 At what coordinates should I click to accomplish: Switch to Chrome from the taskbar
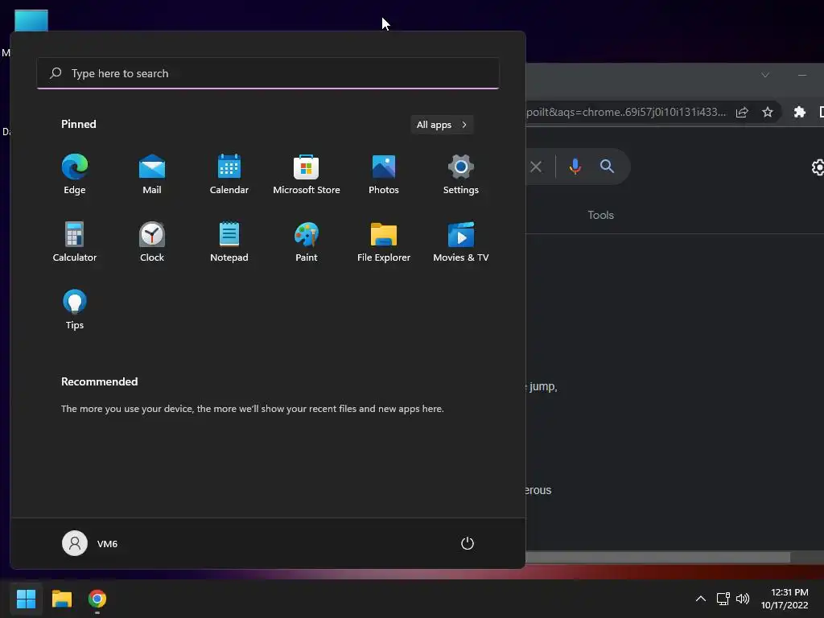click(97, 599)
